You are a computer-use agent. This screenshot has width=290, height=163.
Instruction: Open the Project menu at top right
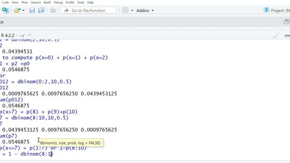coord(277,10)
